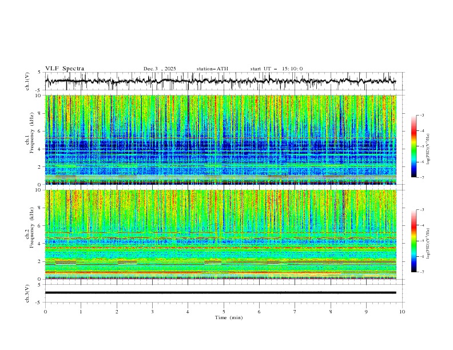
Task: Click the thick black ch.3 voltage trace
Action: click(x=220, y=293)
